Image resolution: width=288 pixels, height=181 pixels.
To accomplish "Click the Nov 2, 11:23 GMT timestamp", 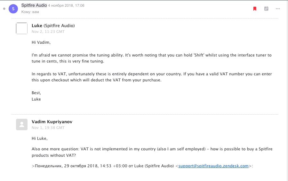I will click(48, 32).
